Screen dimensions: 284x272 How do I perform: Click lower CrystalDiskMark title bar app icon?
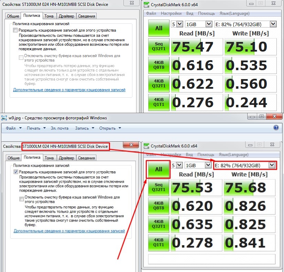[146, 146]
